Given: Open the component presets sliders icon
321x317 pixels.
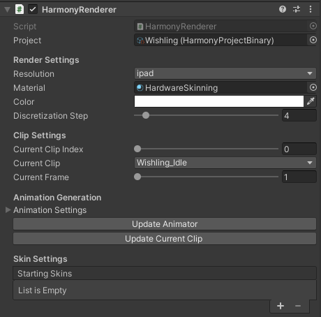Looking at the screenshot, I should [x=297, y=9].
